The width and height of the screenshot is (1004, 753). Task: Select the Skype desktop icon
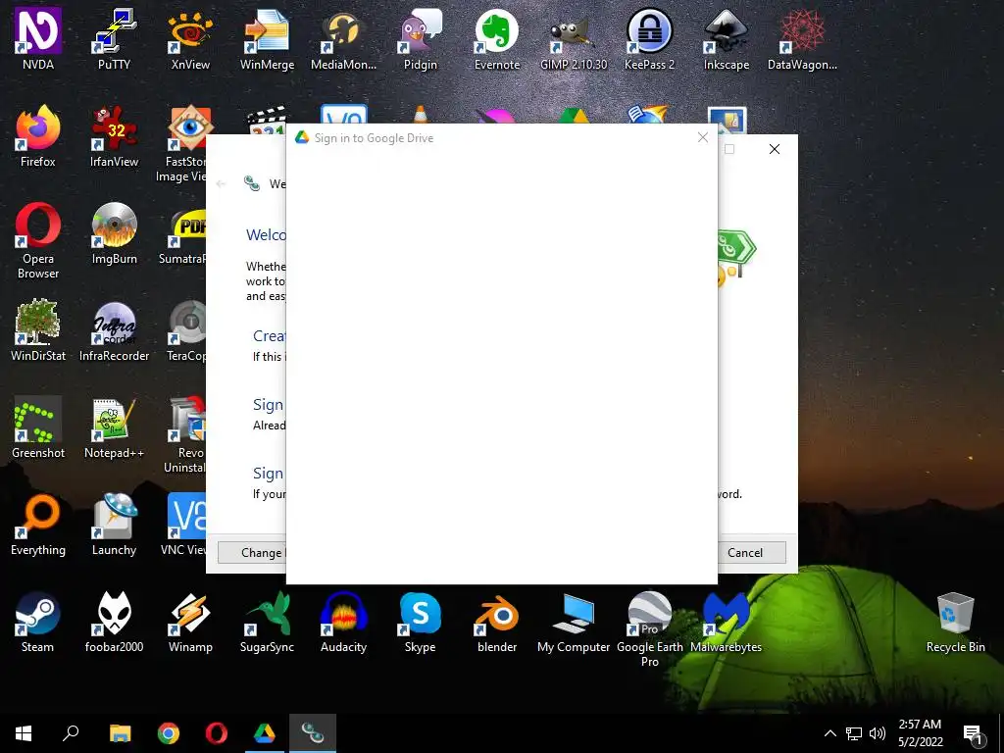click(x=420, y=621)
